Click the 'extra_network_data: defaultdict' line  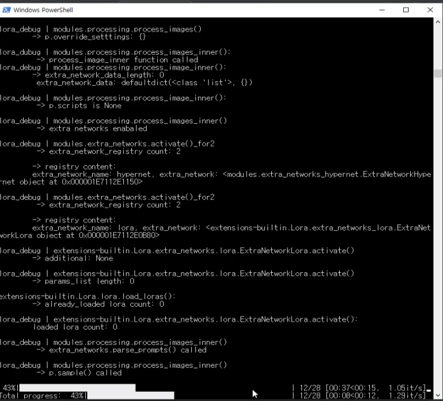144,83
